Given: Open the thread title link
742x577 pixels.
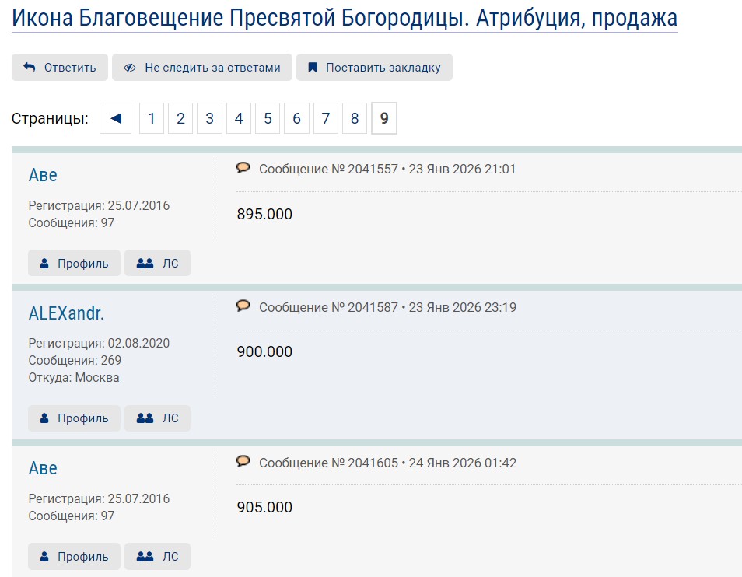Looking at the screenshot, I should click(345, 18).
